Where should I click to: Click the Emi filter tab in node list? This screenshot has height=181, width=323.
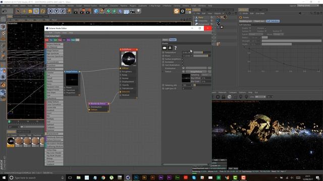click(69, 40)
